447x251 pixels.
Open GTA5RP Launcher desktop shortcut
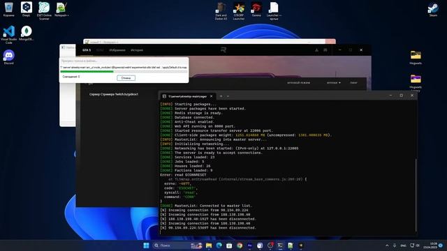point(239,11)
